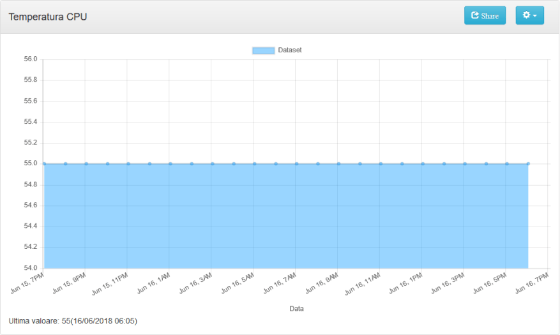Screen dimensions: 560x335
Task: Click the 'Ultima valoare' text below chart
Action: (73, 320)
